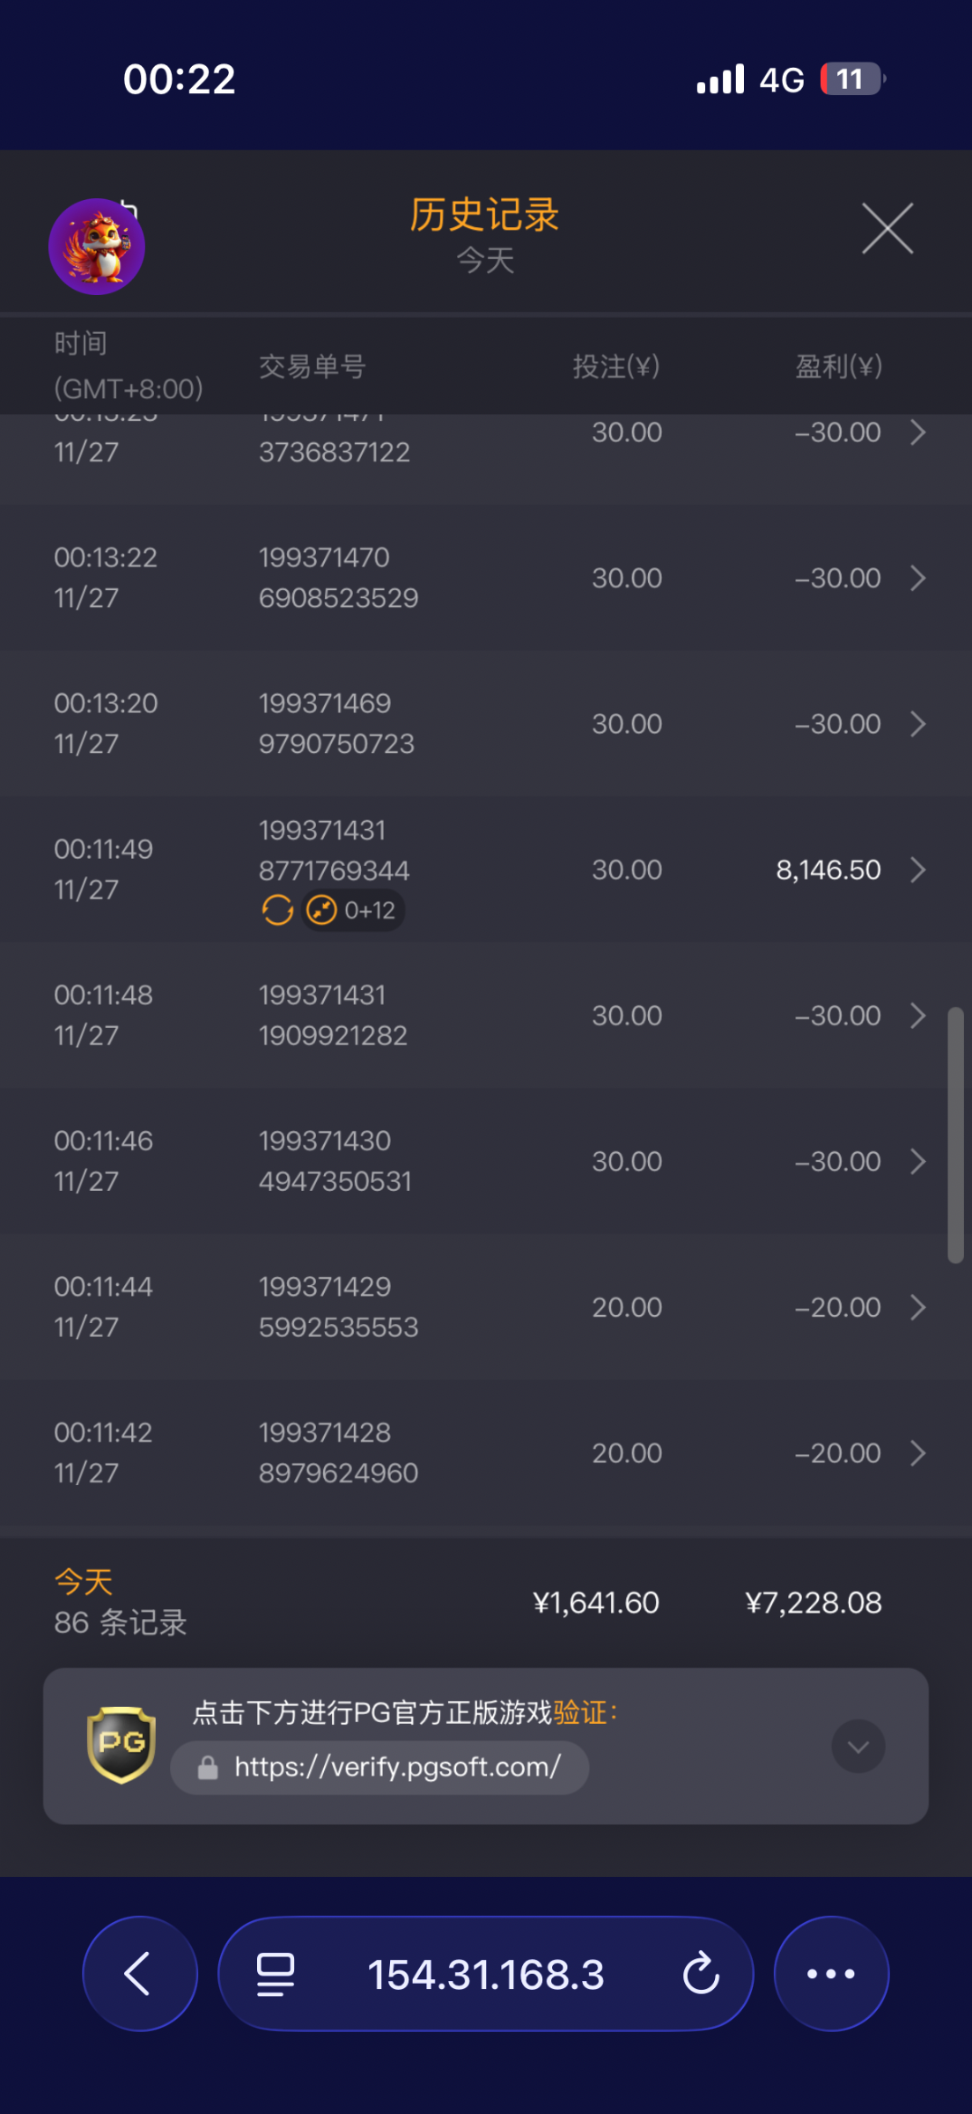This screenshot has width=972, height=2114.
Task: Open details arrow for 00:11:42 bet
Action: (x=917, y=1453)
